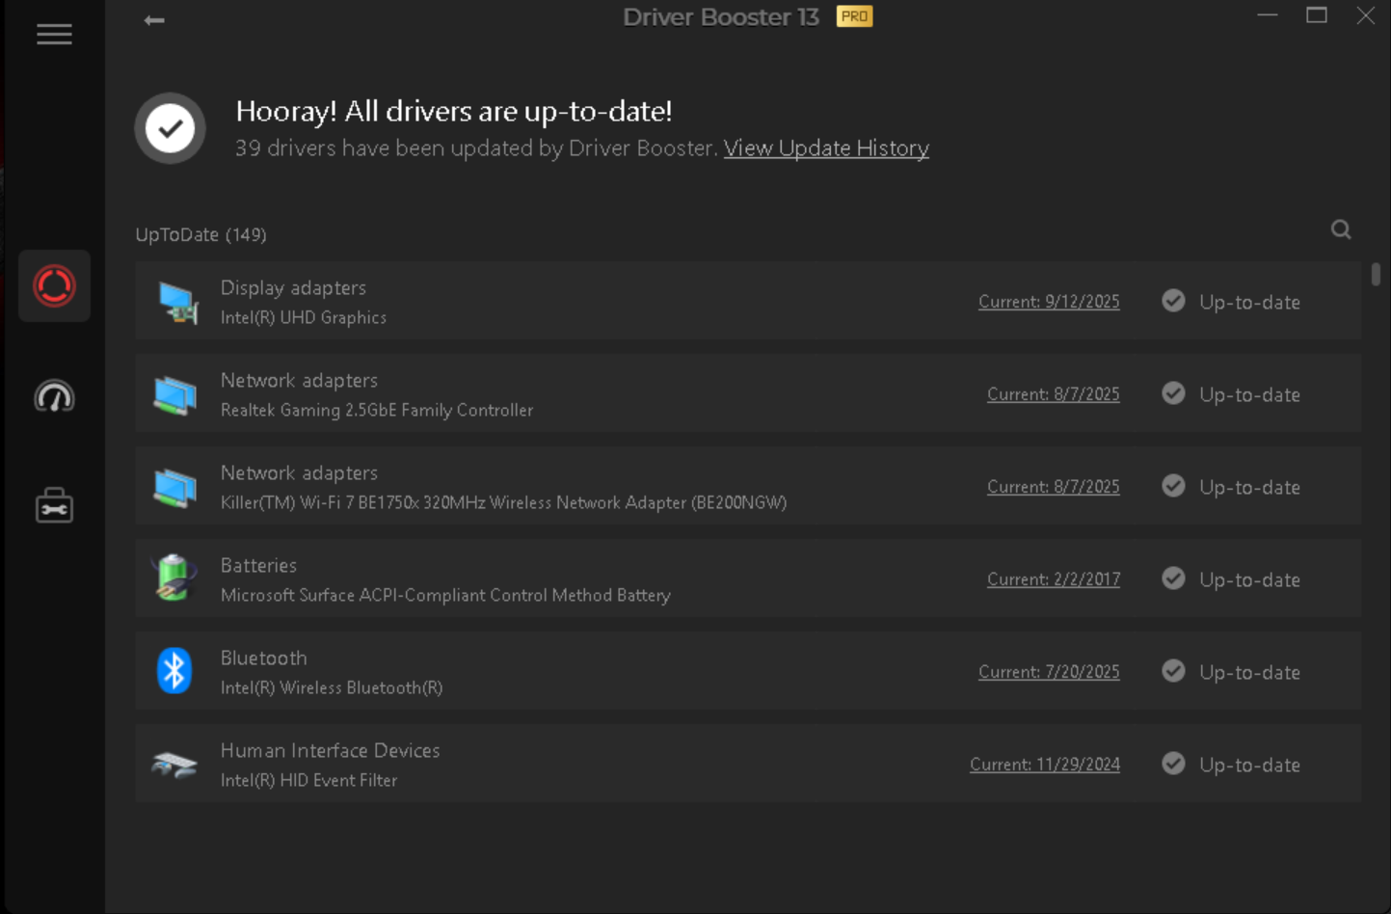Open Current: 8/7/2025 for Killer Wi-Fi adapter
Viewport: 1391px width, 914px height.
tap(1054, 487)
